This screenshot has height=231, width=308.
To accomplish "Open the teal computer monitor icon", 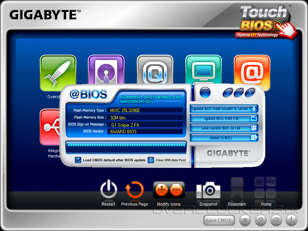I will coord(204,70).
